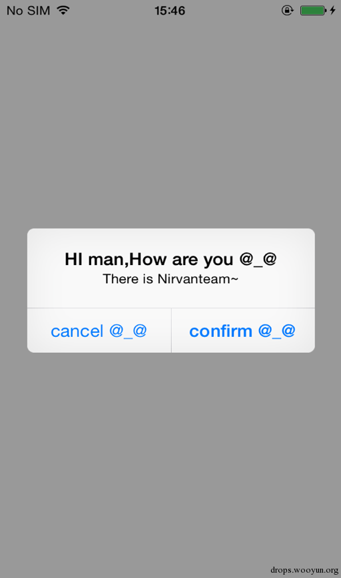Tap the dimmed background below the alert
Screen dimensions: 341x578
[170, 457]
